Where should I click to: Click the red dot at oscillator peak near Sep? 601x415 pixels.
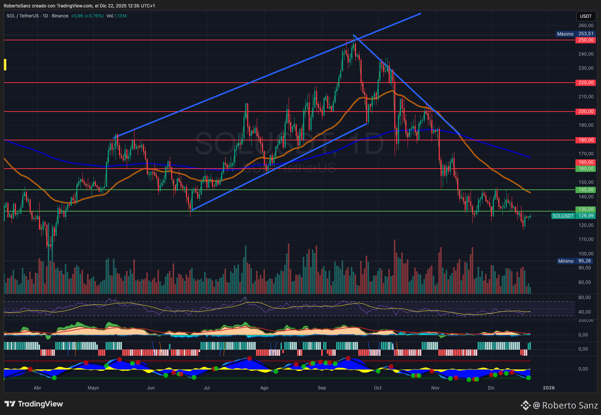pos(348,359)
